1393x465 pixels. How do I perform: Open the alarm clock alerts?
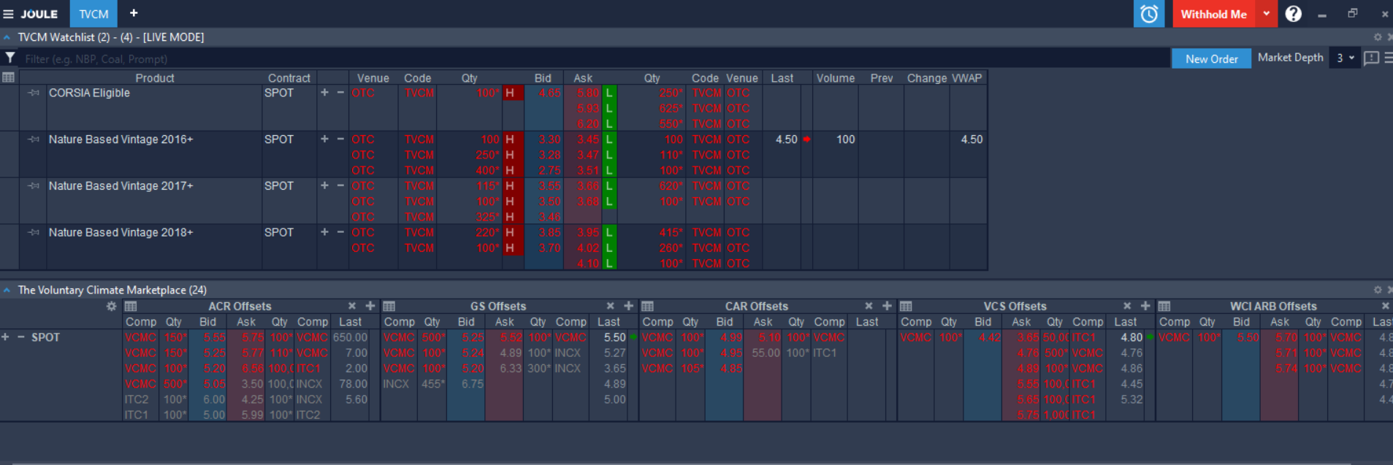point(1148,14)
